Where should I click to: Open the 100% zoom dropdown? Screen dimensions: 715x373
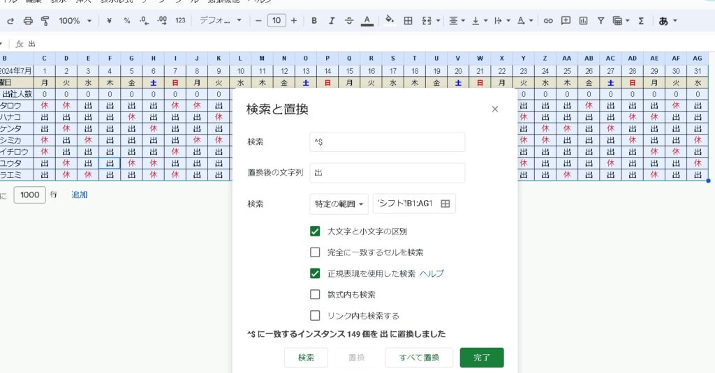[x=75, y=20]
